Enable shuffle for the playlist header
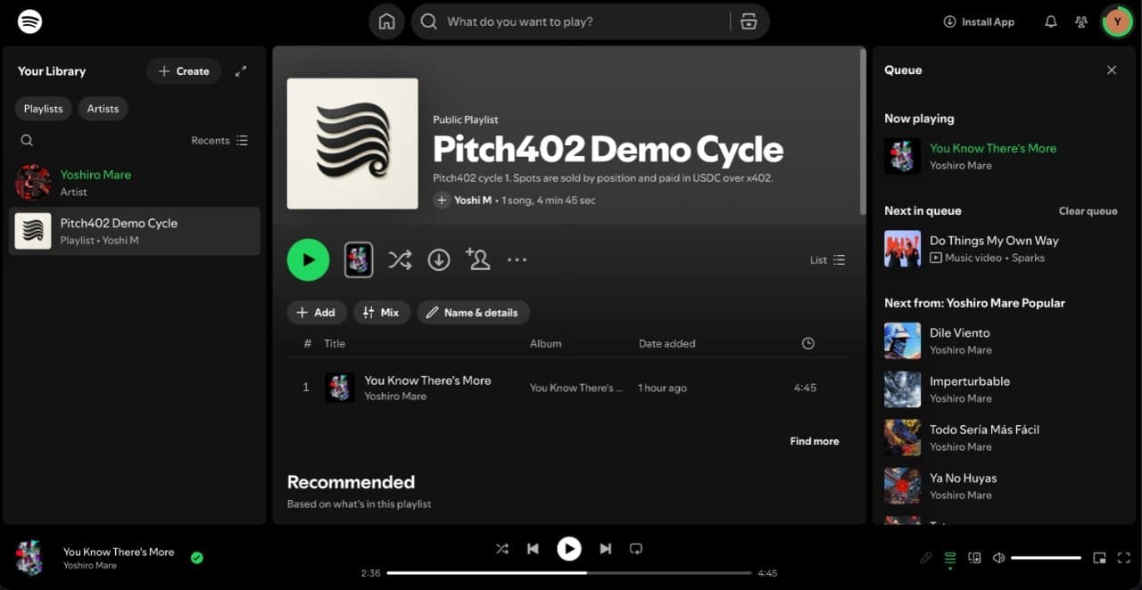 (400, 260)
